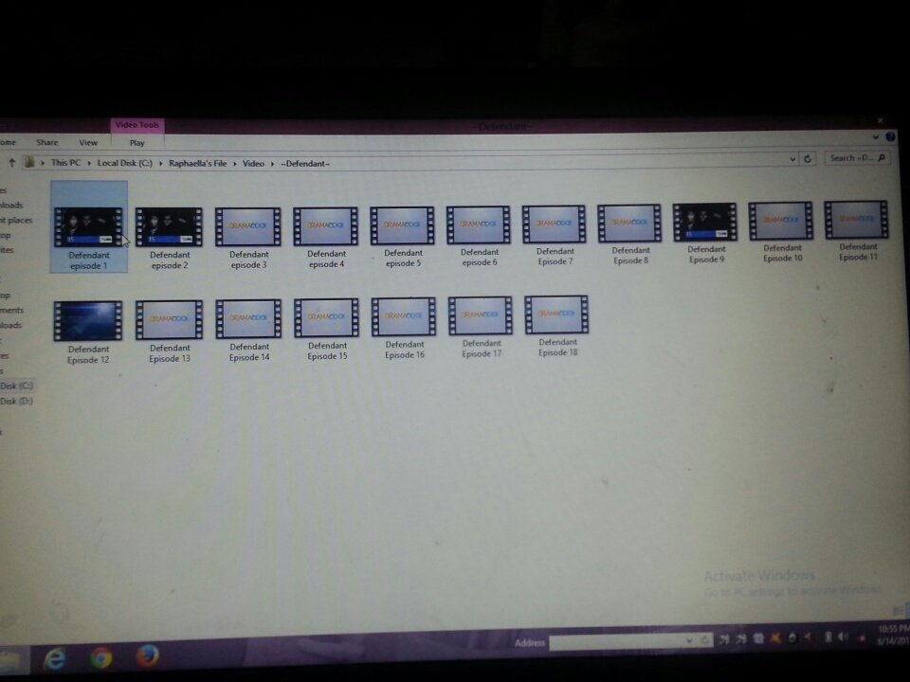Expand breadcrumb arrow after Video

(272, 164)
